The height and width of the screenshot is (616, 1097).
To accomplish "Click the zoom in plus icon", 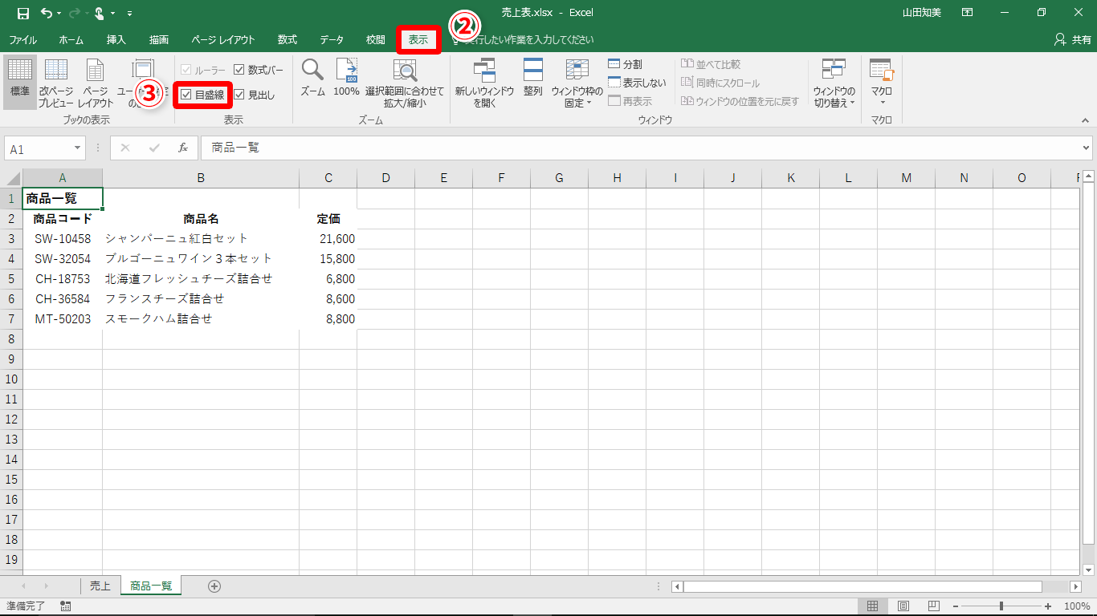I will click(x=1048, y=606).
